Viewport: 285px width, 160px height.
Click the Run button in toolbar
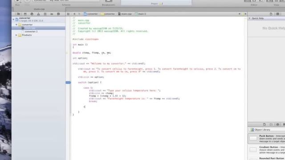click(18, 1)
